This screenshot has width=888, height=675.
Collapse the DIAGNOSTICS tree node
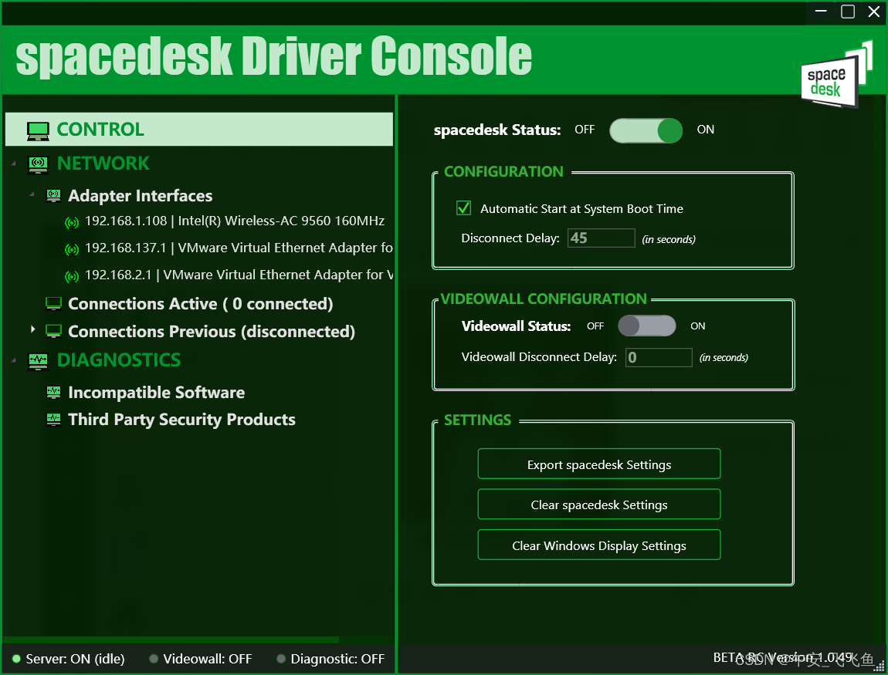[x=14, y=360]
